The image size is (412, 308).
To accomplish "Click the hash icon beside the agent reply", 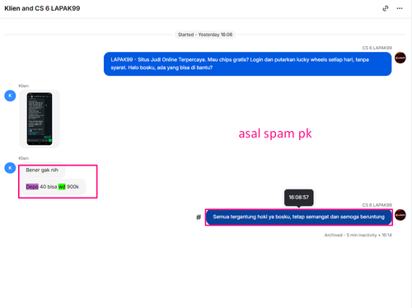I will tap(199, 217).
